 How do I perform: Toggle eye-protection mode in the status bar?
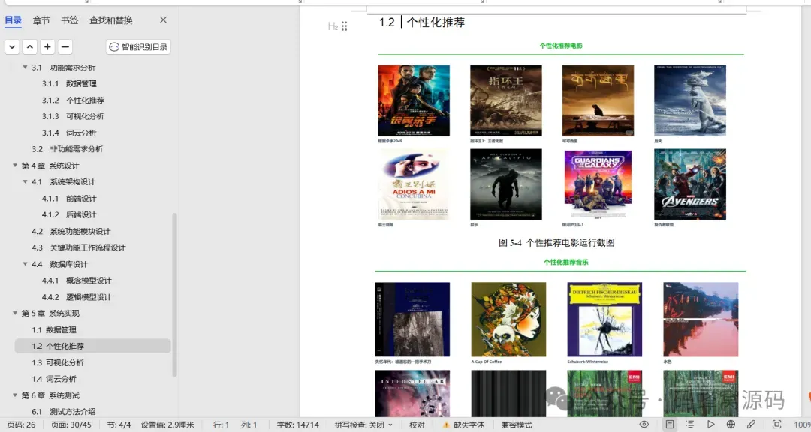[644, 424]
